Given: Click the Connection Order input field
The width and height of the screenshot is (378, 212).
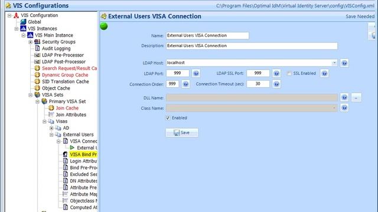Looking at the screenshot, I should click(172, 84).
